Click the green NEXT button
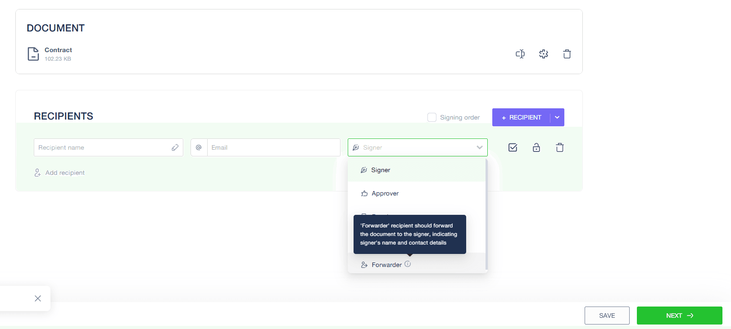Viewport: 731px width, 329px height. pos(679,316)
